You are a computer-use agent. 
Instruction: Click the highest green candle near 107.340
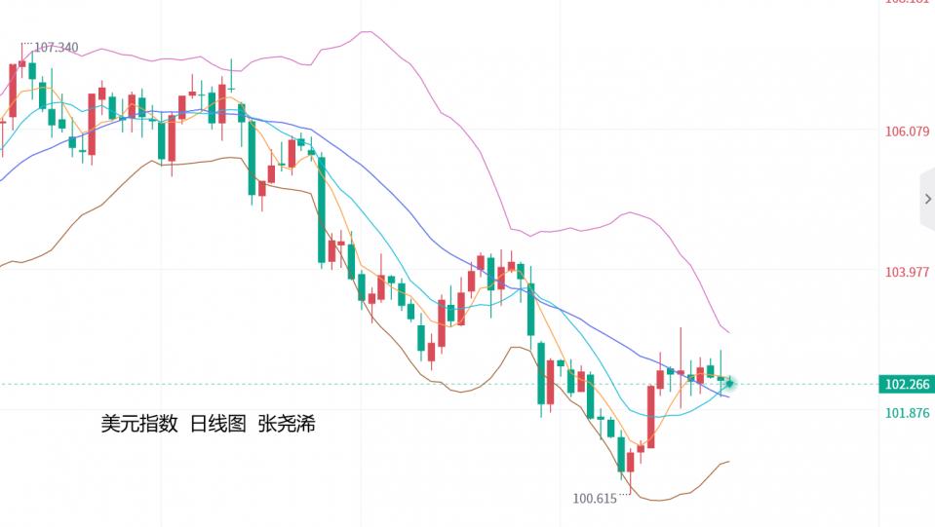pos(32,70)
